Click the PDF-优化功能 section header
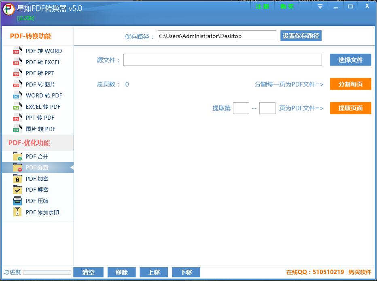Viewport: 377px width, 281px height. pyautogui.click(x=29, y=143)
